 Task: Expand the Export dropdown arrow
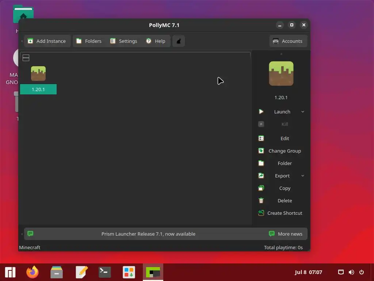coord(303,176)
